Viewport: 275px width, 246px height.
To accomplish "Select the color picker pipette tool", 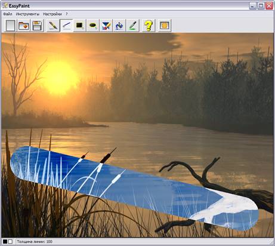I will click(132, 26).
